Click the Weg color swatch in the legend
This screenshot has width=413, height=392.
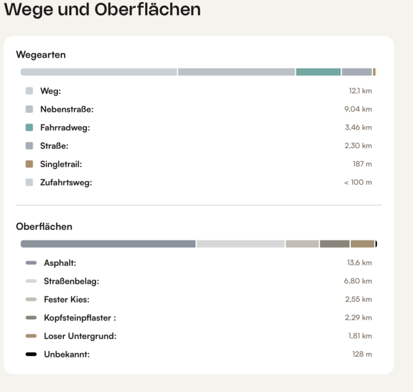coord(29,91)
